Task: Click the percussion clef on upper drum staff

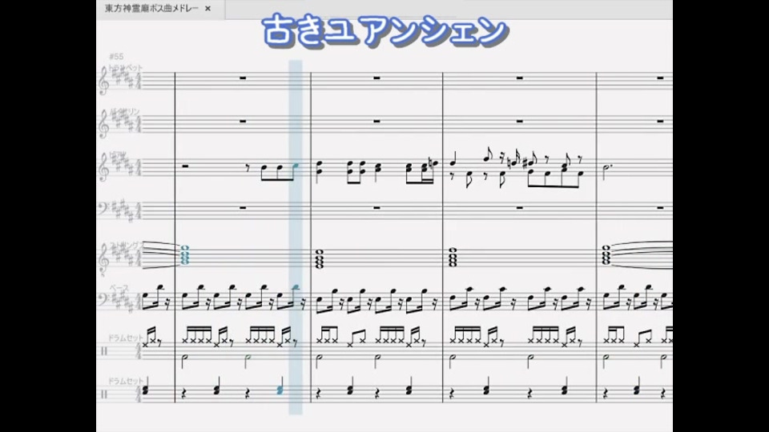Action: pos(104,351)
